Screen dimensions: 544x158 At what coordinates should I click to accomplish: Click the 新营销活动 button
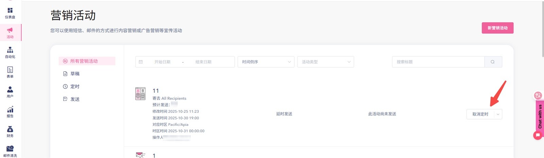coord(497,28)
